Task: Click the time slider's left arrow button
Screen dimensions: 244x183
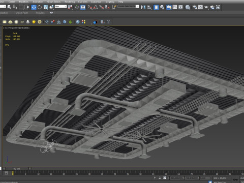Action: 4,169
